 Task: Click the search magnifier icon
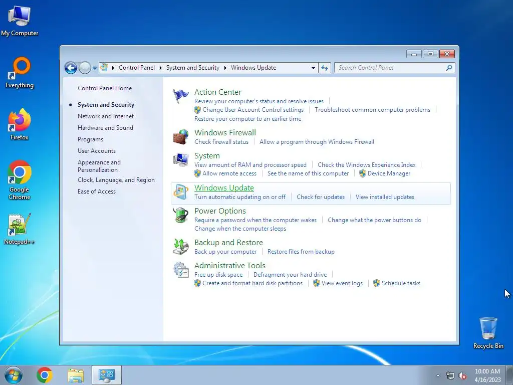(x=449, y=68)
